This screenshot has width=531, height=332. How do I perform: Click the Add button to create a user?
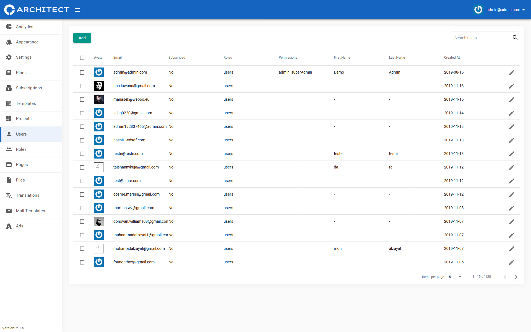82,38
